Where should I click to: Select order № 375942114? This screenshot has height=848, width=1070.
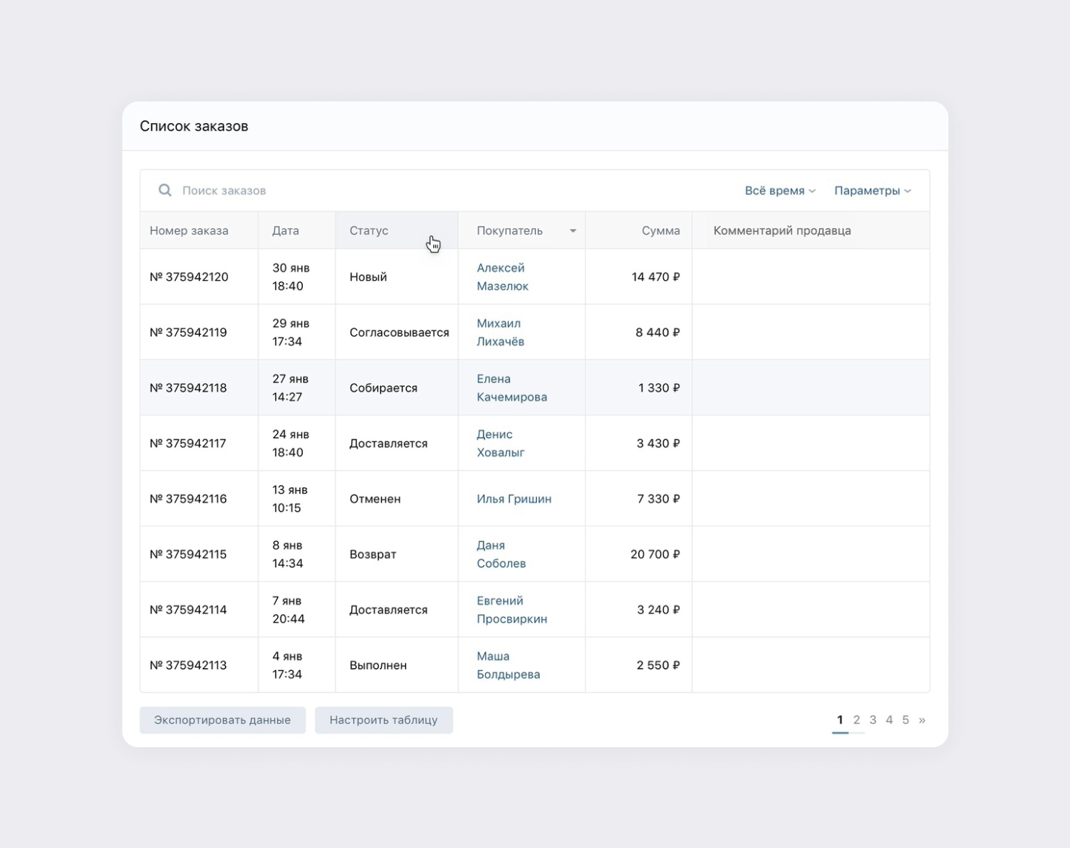click(x=188, y=610)
